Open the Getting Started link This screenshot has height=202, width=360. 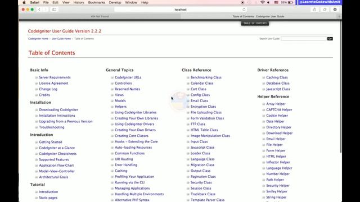51,142
